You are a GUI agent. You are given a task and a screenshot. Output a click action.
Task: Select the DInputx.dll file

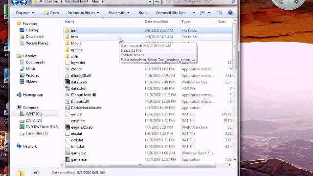point(80,101)
